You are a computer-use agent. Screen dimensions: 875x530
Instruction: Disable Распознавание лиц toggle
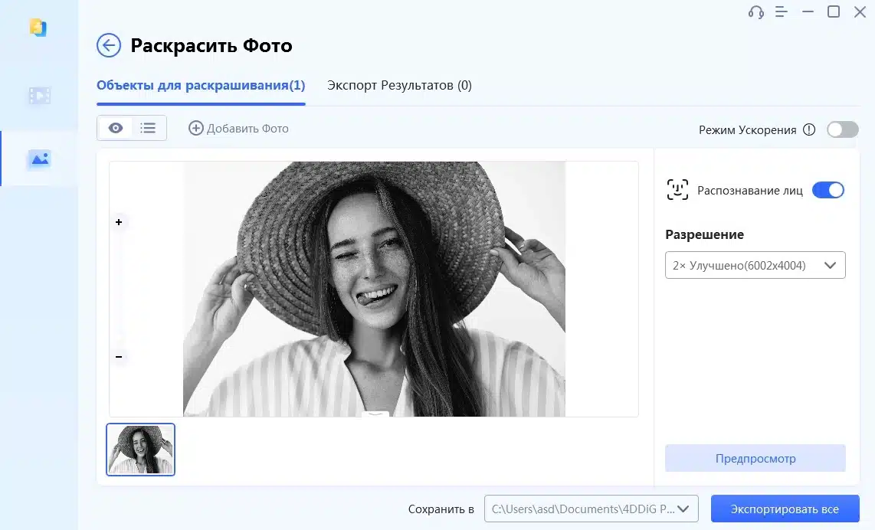click(x=828, y=190)
